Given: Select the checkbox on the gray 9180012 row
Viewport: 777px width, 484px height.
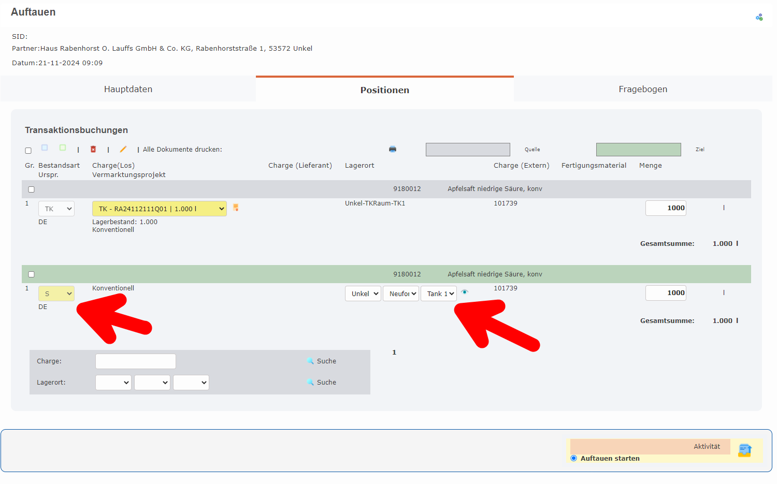Looking at the screenshot, I should (31, 189).
